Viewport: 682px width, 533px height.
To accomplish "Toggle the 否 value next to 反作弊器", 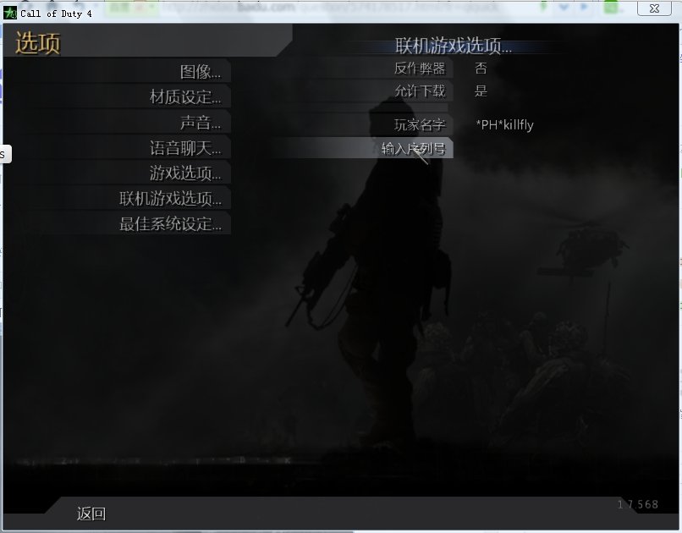I will (481, 69).
